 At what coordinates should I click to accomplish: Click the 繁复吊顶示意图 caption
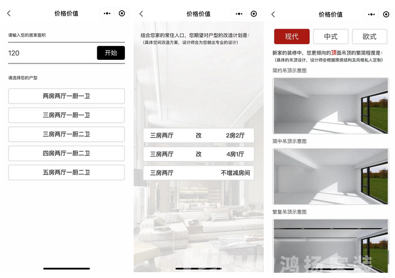click(x=289, y=212)
